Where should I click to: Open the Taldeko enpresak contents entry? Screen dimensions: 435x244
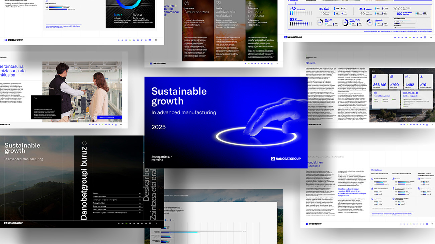tap(116, 197)
